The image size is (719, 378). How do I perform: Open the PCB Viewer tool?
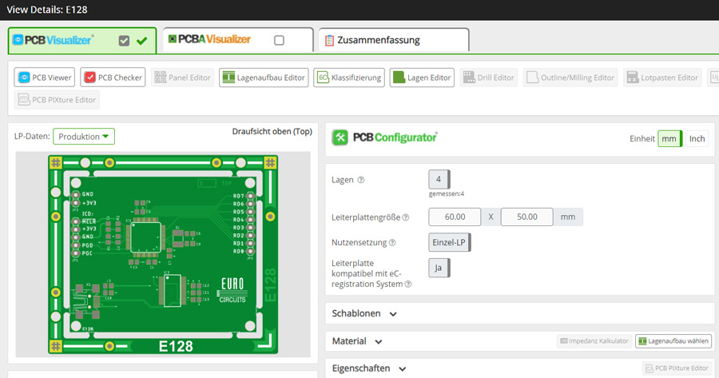(x=46, y=78)
